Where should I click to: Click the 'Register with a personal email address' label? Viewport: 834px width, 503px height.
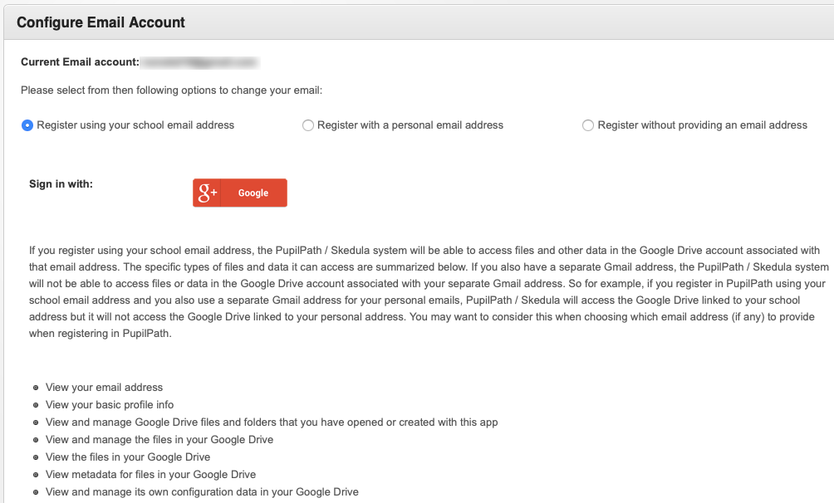410,125
